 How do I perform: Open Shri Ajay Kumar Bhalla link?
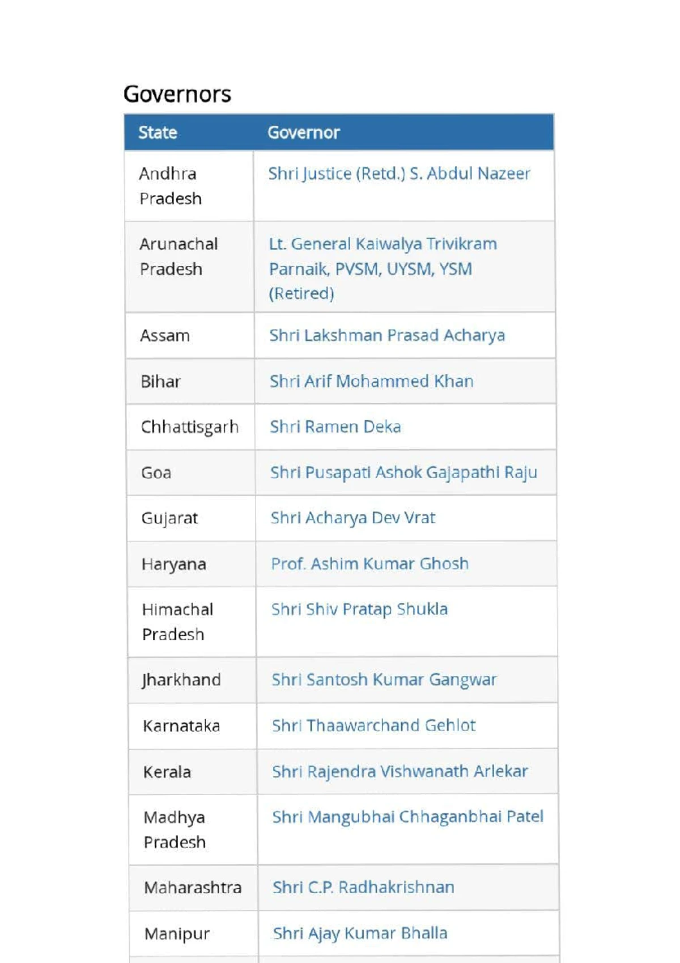tap(360, 933)
